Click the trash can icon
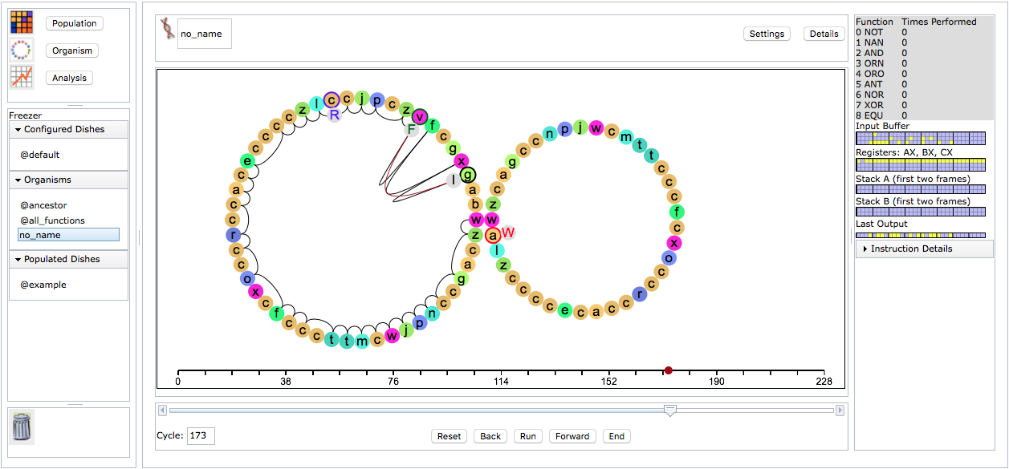This screenshot has height=469, width=1009. coord(22,427)
